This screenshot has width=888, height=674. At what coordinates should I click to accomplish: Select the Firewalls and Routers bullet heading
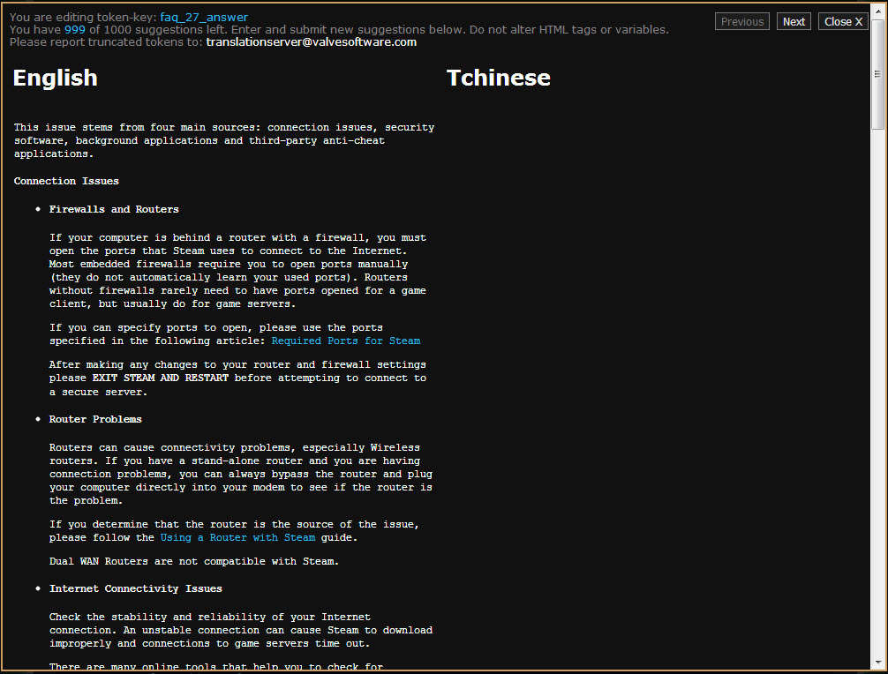(x=114, y=209)
